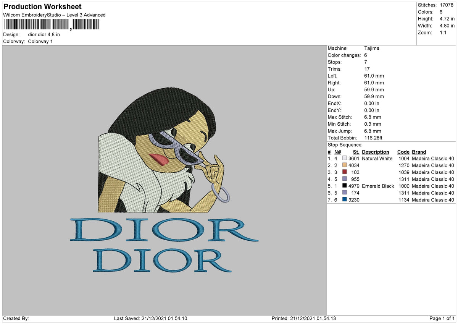Click 'Madeira Classic 40' in stop 4 row

tap(433, 179)
